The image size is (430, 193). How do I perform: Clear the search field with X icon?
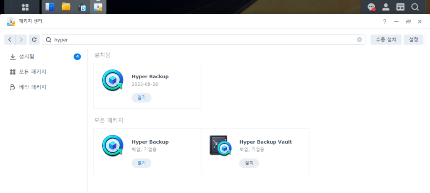[359, 40]
